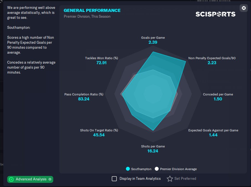This screenshot has height=187, width=251.
Task: Click the Set Preferred star icon
Action: point(170,179)
